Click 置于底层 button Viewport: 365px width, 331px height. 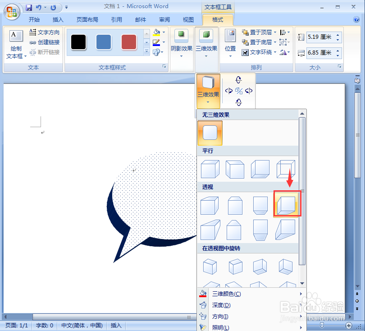[257, 42]
